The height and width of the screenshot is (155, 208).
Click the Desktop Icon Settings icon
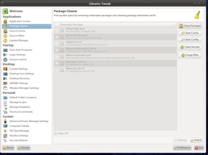[x=5, y=74]
